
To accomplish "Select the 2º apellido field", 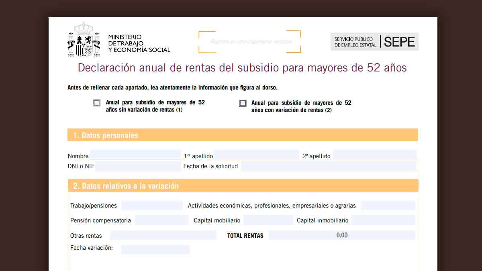I will coord(374,155).
